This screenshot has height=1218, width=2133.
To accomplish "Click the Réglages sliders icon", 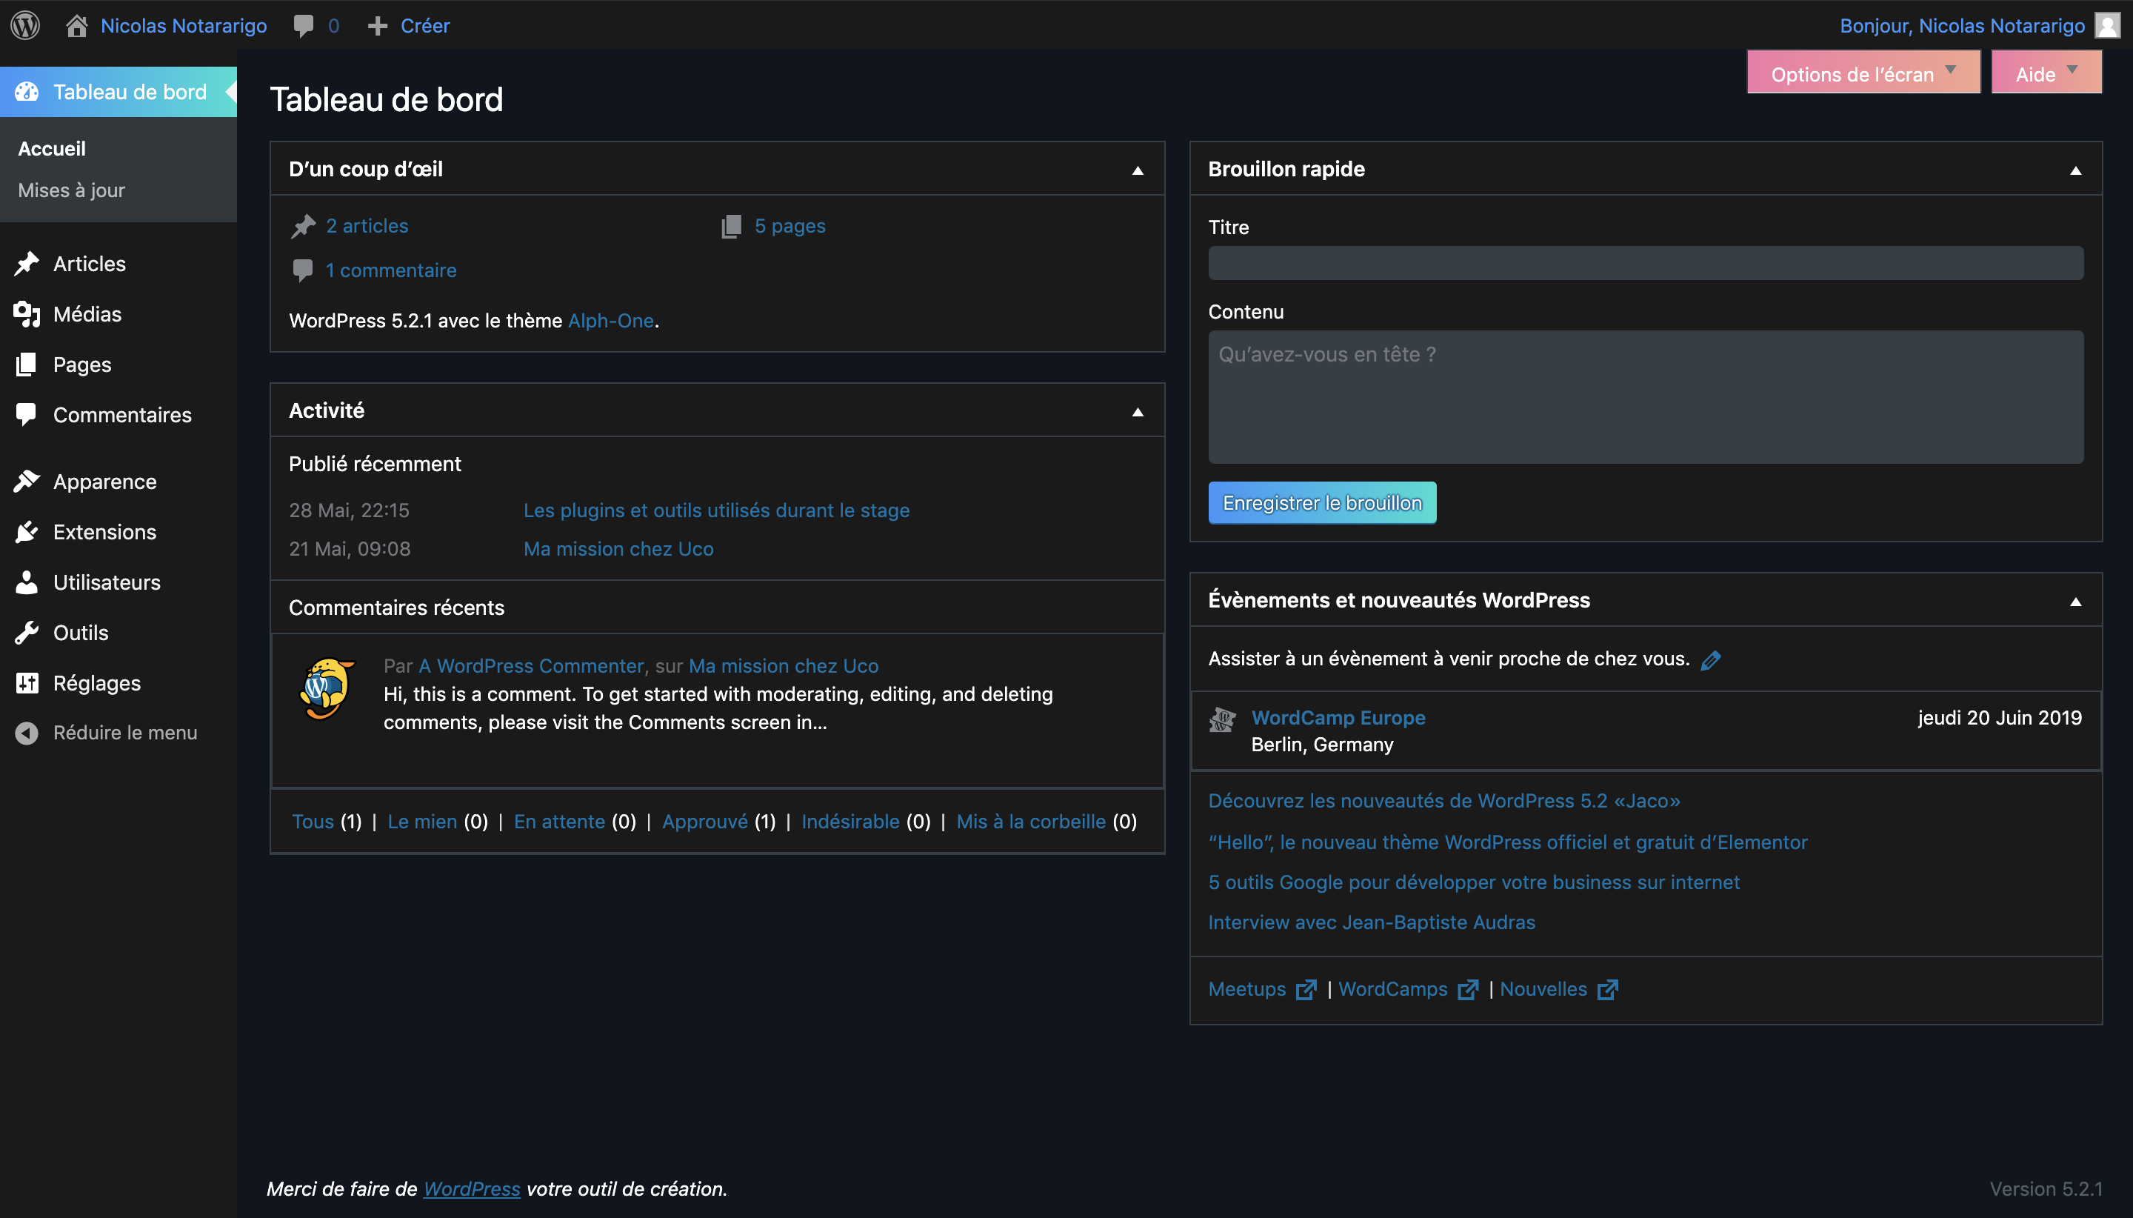I will 27,682.
